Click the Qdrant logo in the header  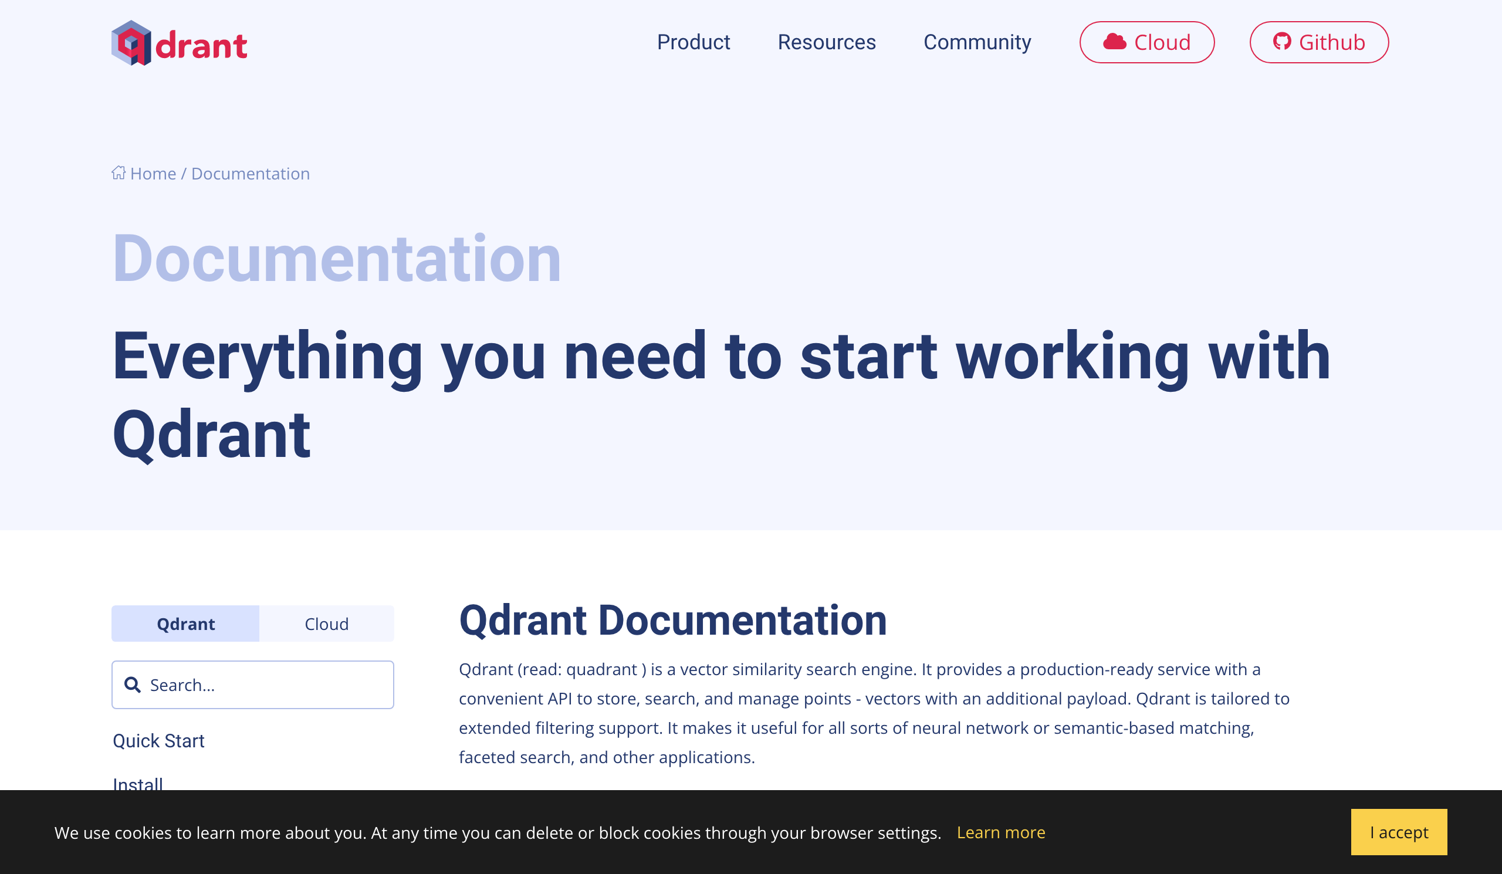[180, 43]
